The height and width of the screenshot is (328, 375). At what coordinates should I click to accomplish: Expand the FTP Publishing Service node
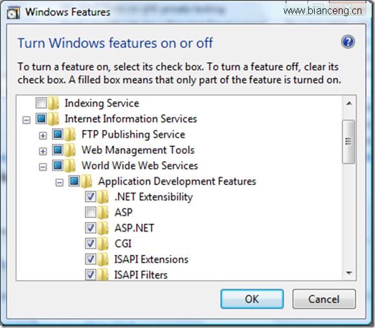pyautogui.click(x=43, y=136)
